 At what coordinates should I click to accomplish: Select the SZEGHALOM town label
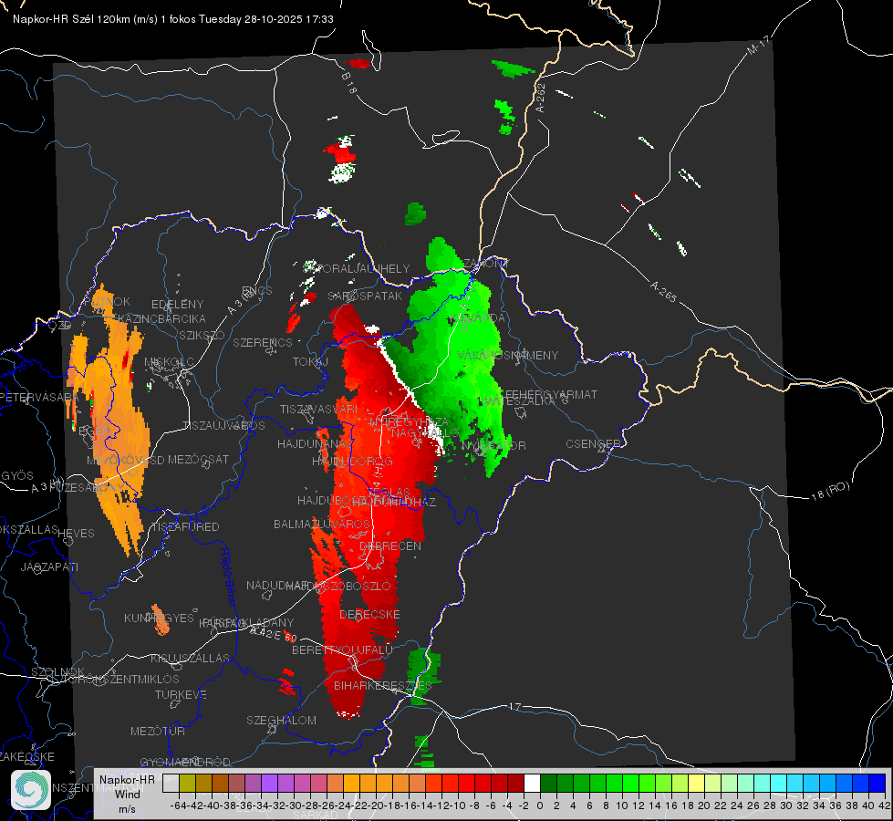[281, 720]
